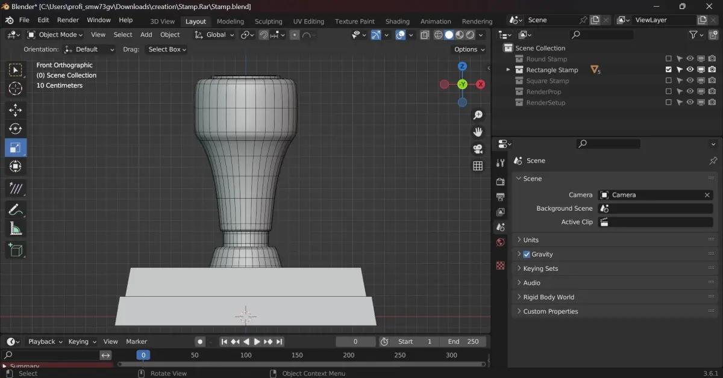
Task: Open Drag Select Box dropdown
Action: 166,49
